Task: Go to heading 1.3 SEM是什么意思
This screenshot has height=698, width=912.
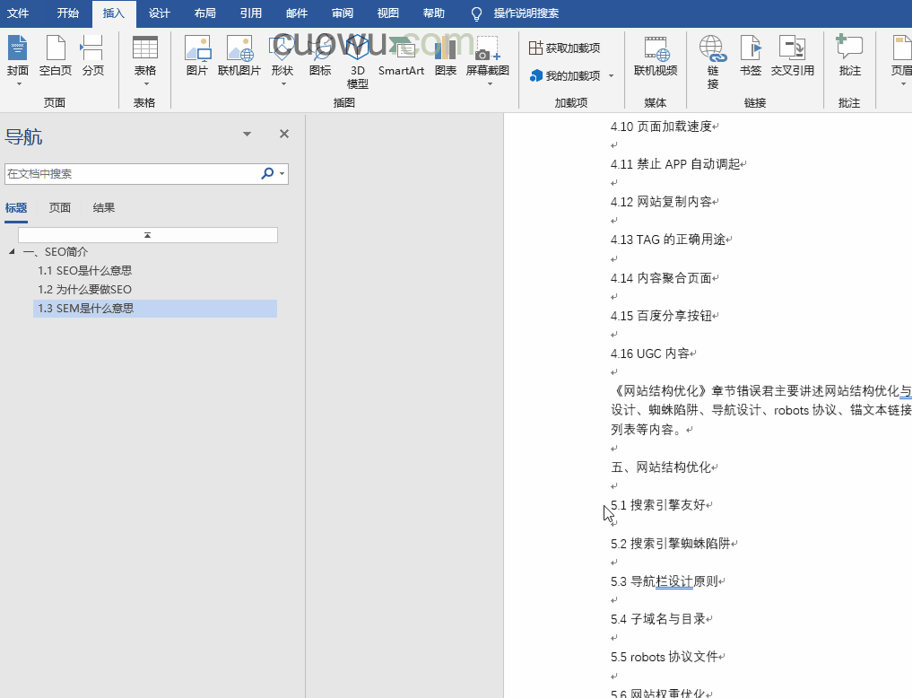Action: click(x=155, y=309)
